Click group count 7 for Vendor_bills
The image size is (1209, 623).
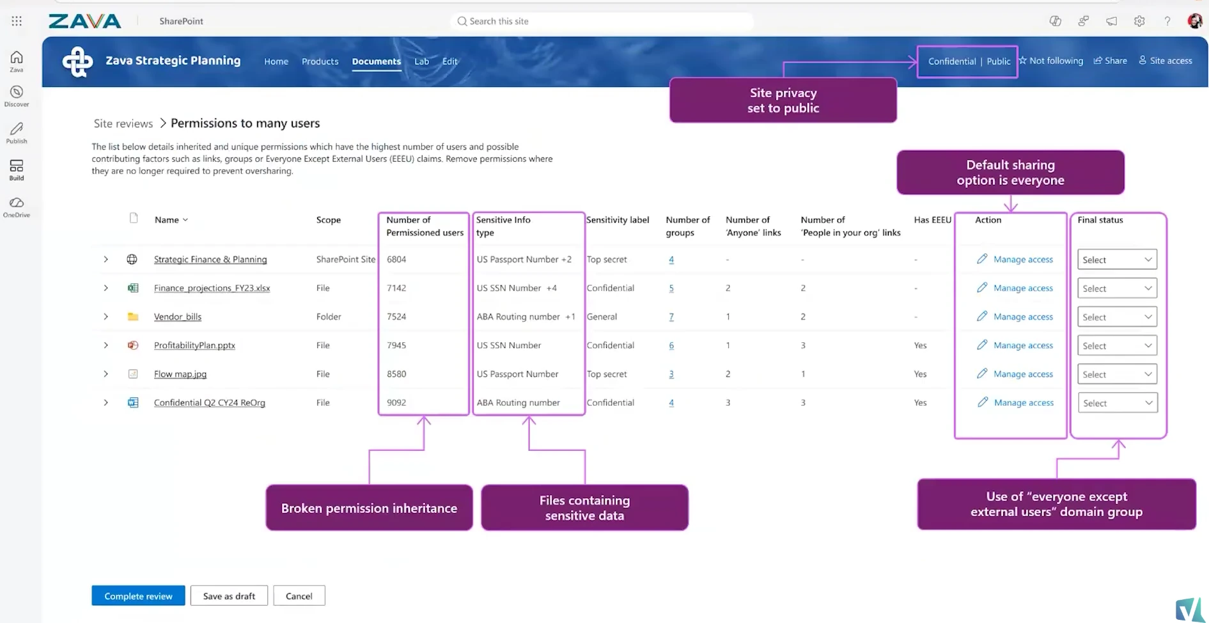pos(671,317)
